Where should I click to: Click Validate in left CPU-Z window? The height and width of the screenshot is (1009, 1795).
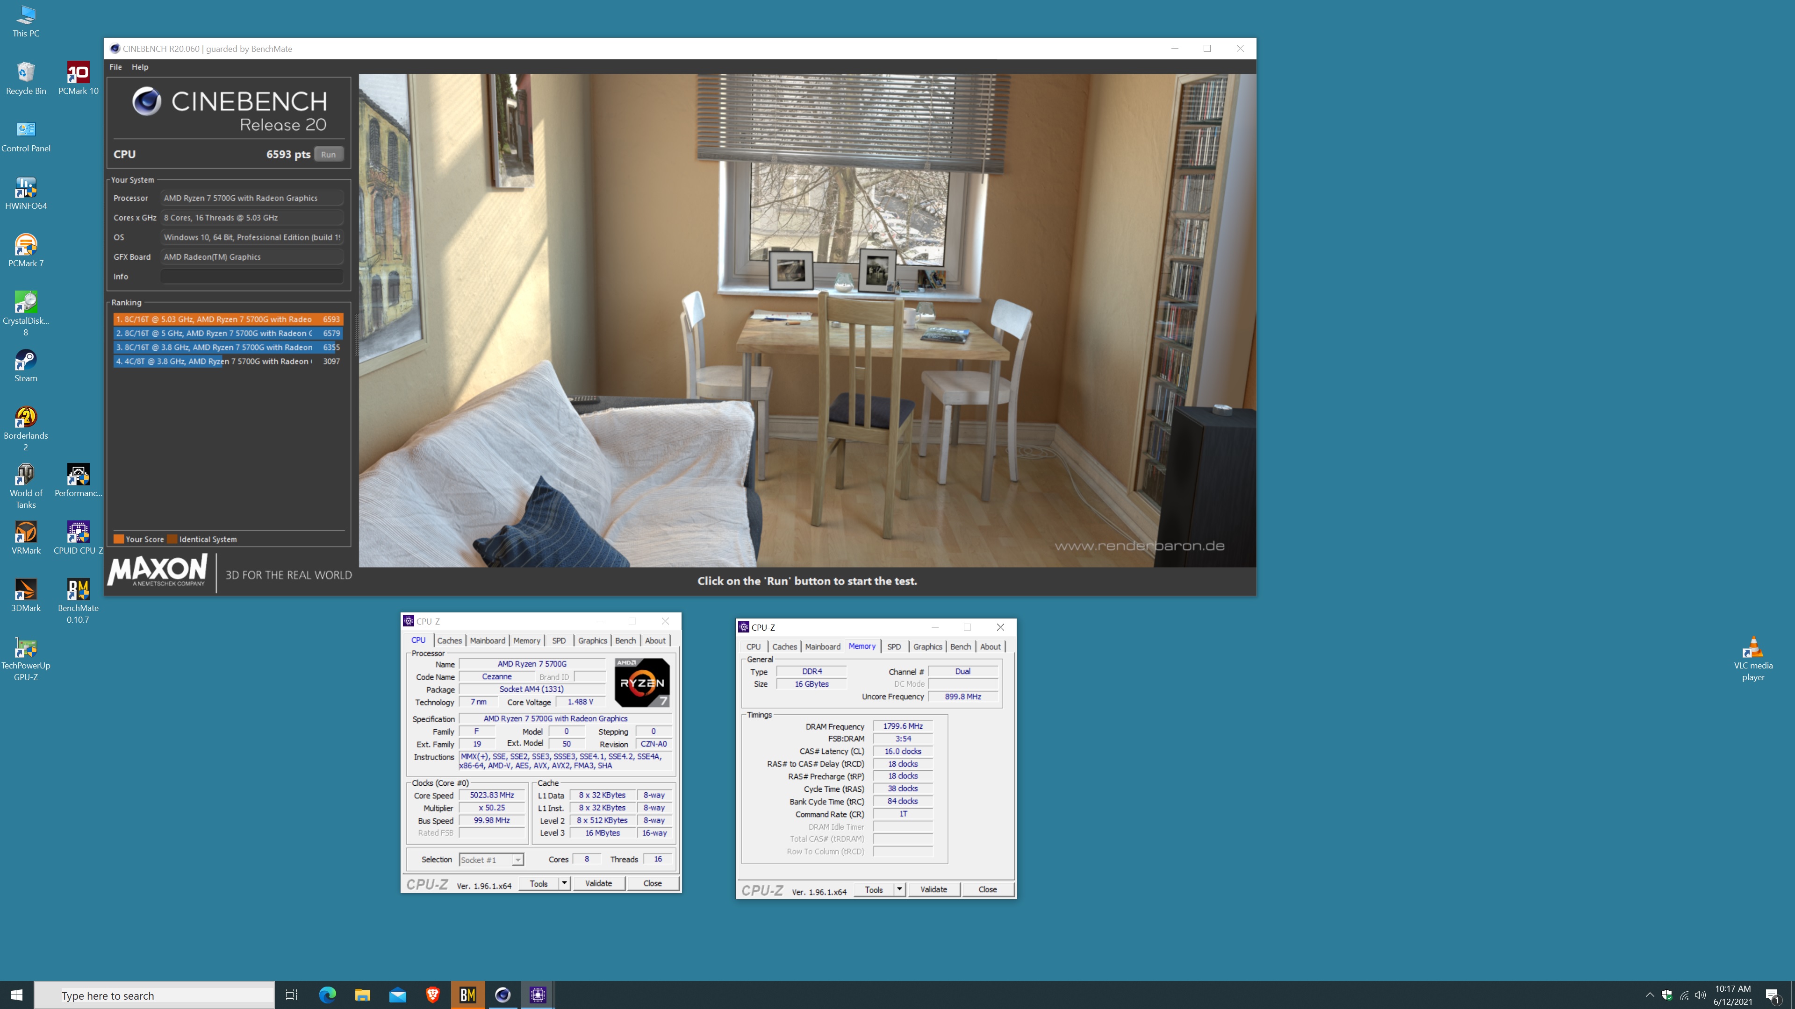click(598, 884)
